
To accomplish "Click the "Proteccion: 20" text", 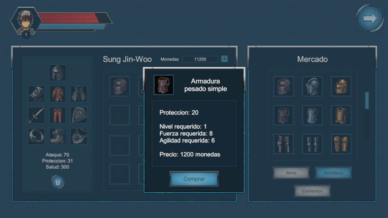I will 179,113.
